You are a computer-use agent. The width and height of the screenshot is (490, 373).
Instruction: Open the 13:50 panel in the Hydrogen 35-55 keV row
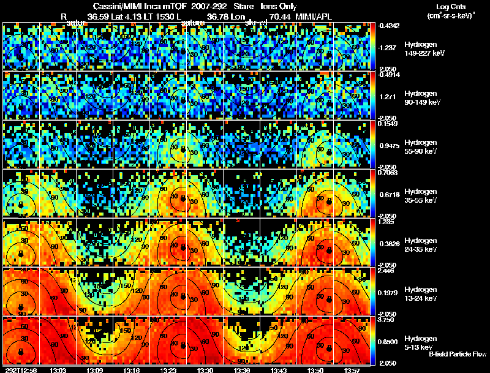tap(315, 194)
